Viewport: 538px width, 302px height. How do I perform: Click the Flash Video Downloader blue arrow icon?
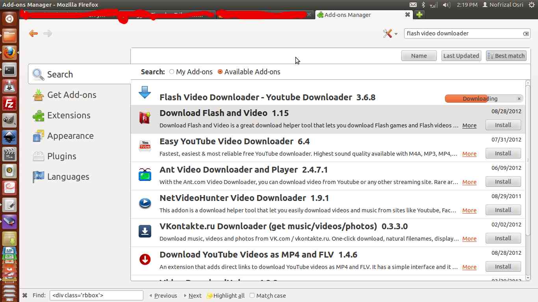[x=145, y=92]
